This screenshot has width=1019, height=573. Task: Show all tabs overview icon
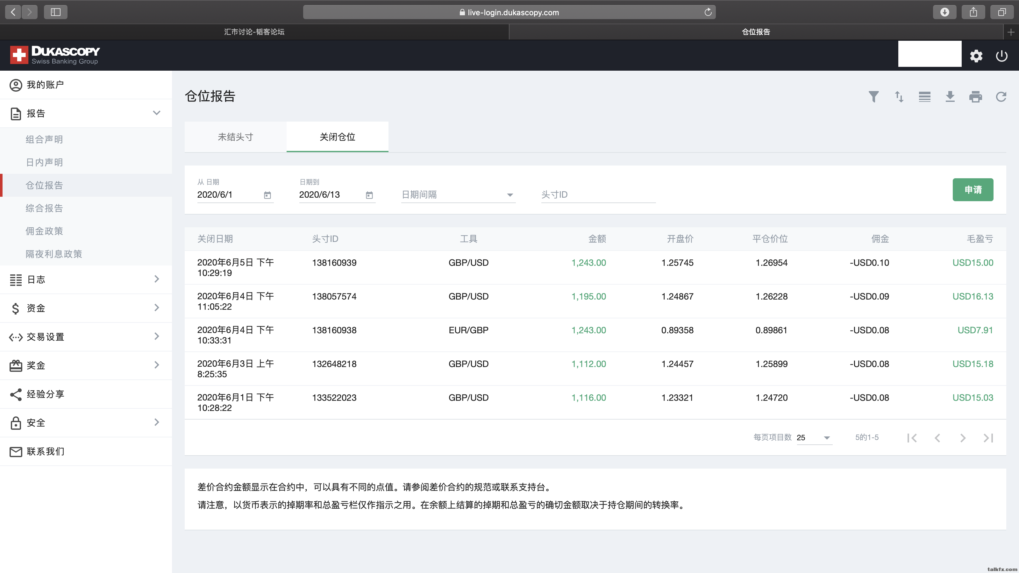[1001, 12]
